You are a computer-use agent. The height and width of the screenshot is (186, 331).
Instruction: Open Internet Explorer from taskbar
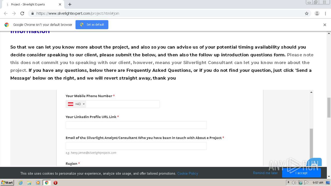click(20, 183)
